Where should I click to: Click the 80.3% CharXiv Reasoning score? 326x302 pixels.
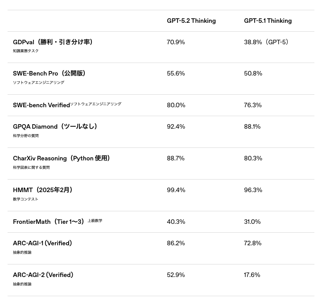[253, 159]
